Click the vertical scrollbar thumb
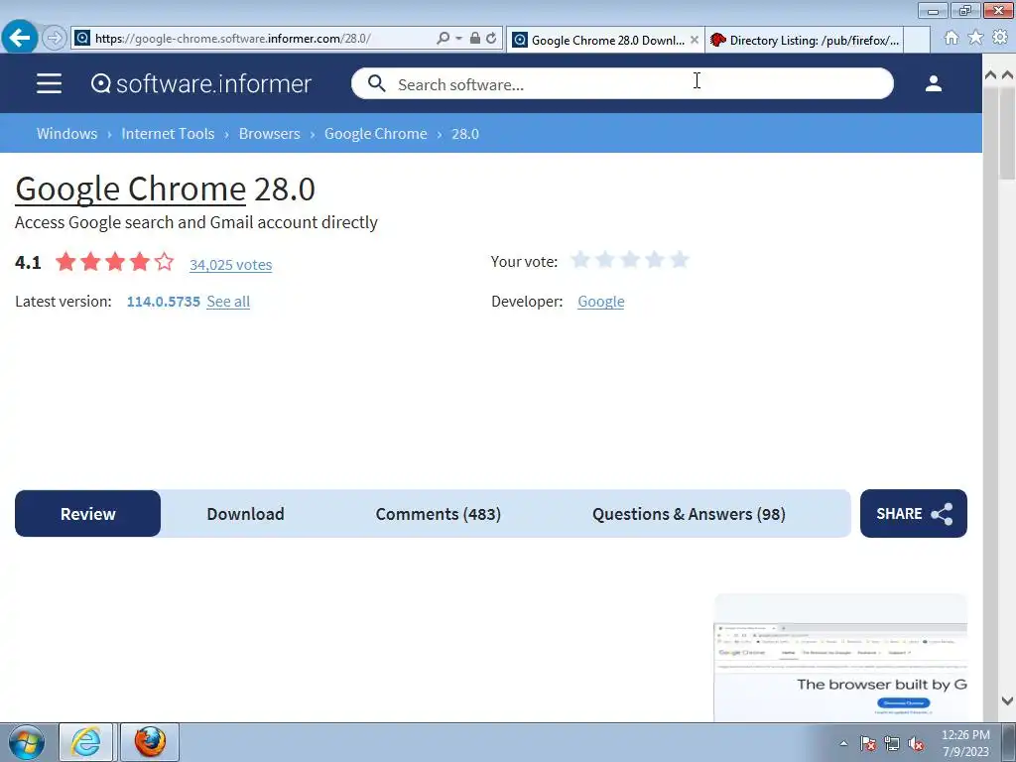 click(1007, 134)
